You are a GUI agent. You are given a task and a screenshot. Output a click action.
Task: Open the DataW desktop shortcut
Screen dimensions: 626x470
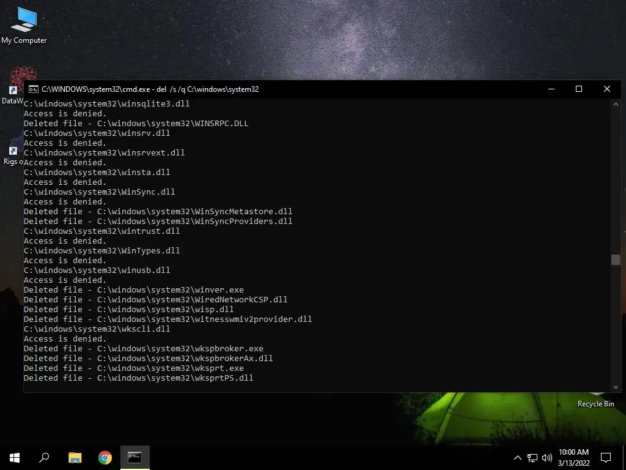pyautogui.click(x=13, y=86)
